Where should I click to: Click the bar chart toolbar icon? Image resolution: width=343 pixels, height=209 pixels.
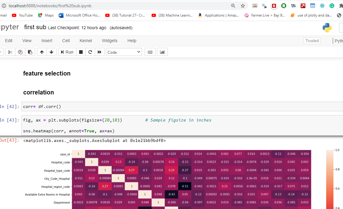pyautogui.click(x=162, y=52)
